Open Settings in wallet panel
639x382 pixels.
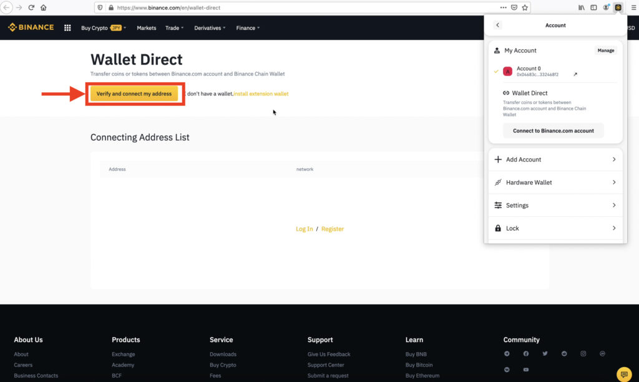(555, 205)
